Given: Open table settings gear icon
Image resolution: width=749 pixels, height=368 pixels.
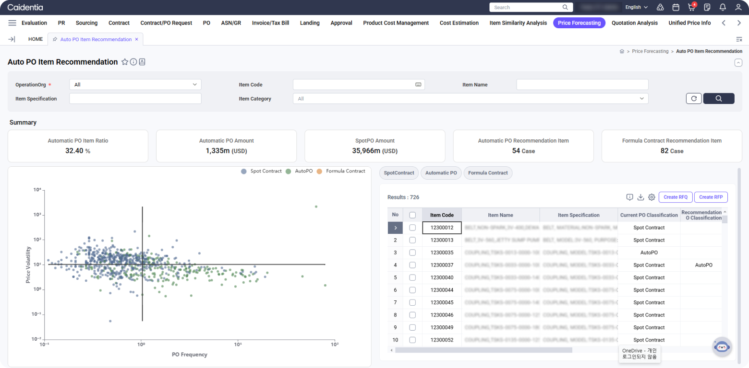Looking at the screenshot, I should 652,197.
